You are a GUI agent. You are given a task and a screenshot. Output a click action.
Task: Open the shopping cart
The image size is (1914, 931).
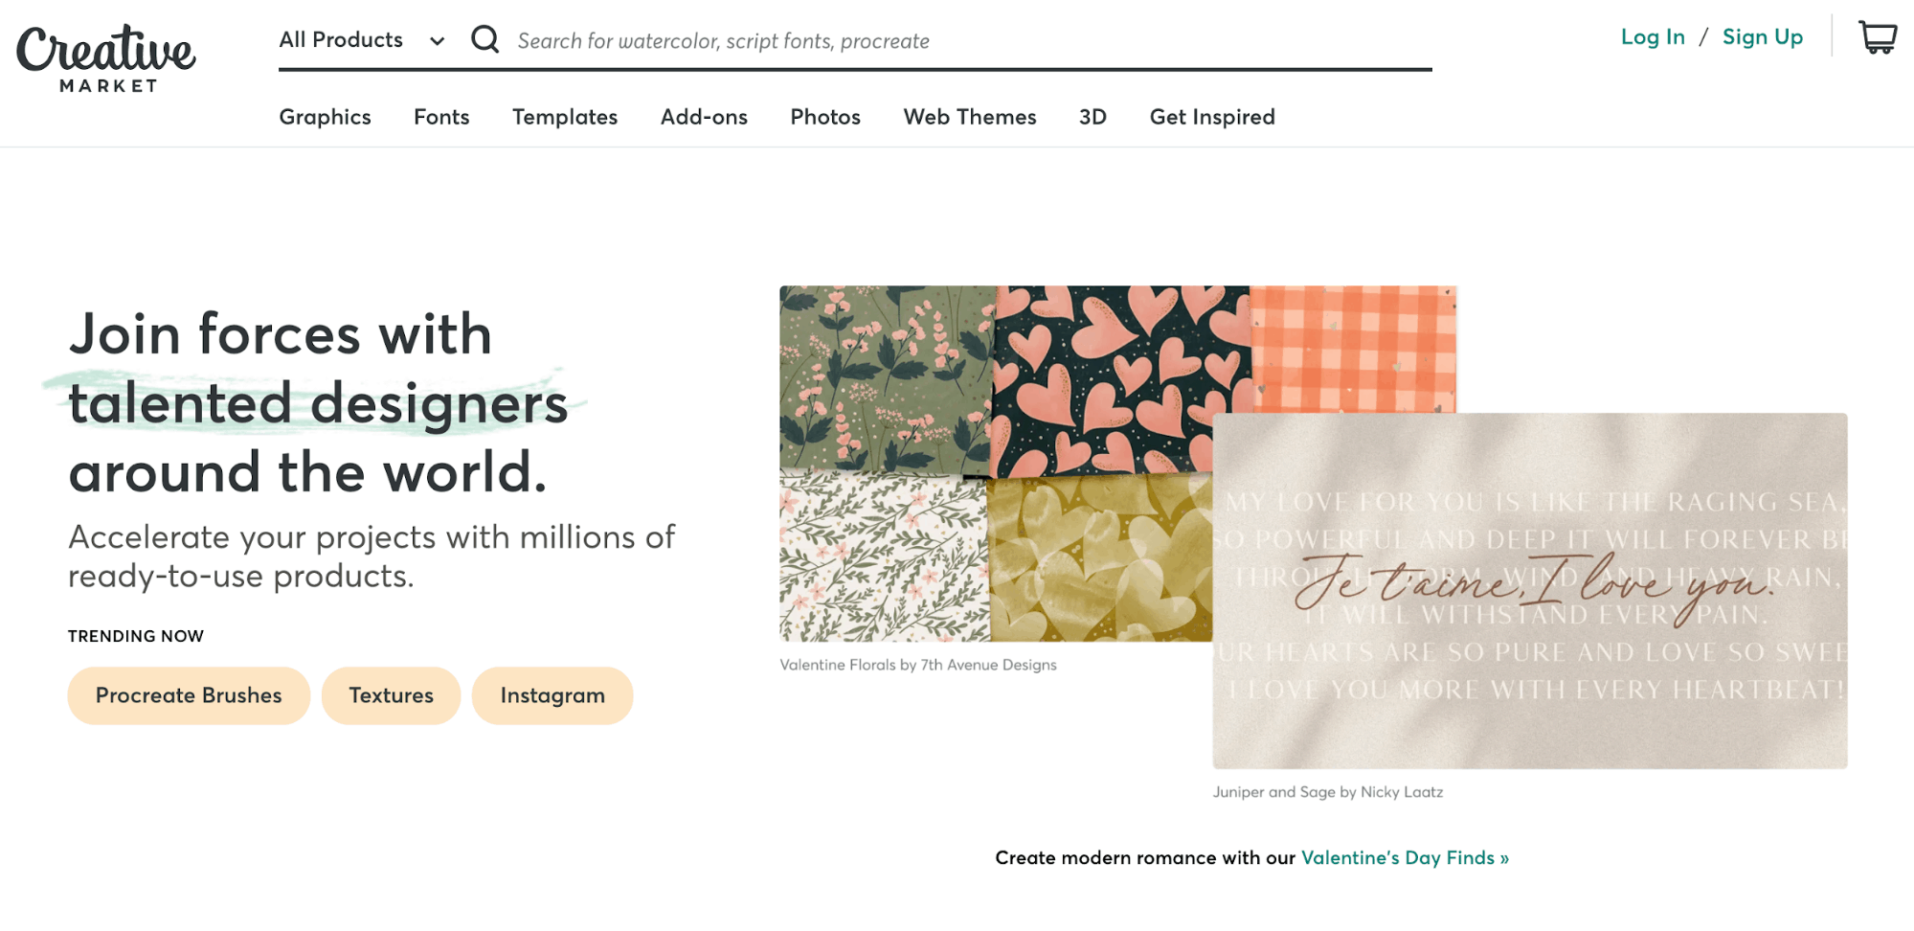[x=1877, y=37]
